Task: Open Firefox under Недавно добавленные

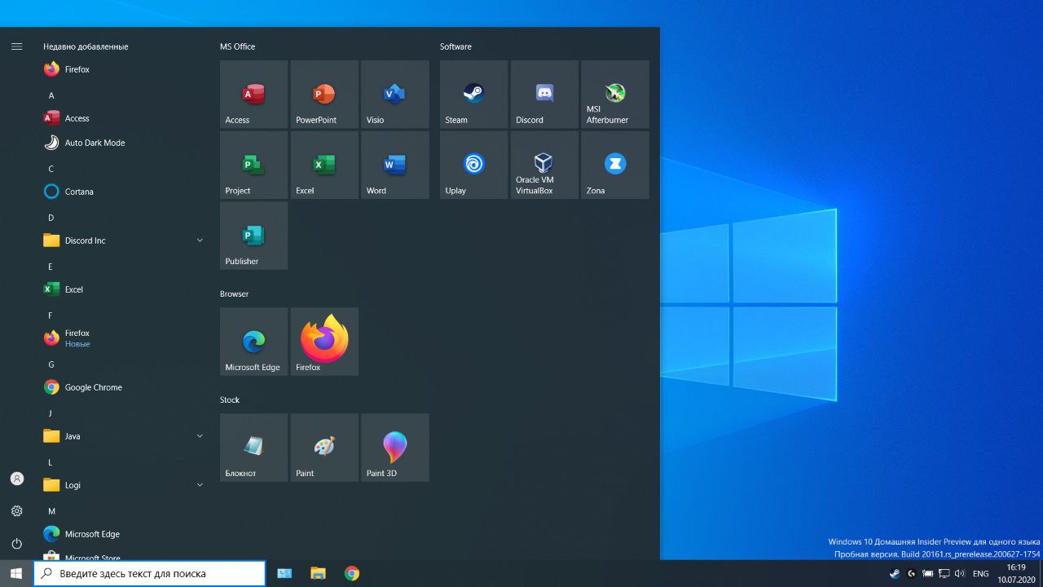Action: pos(122,69)
